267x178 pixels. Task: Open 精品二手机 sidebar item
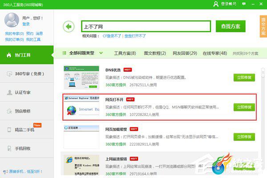click(x=27, y=129)
